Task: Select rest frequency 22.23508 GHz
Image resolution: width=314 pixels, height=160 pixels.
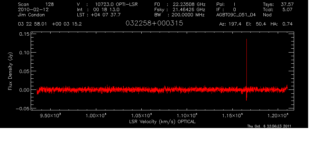Action: pyautogui.click(x=189, y=4)
